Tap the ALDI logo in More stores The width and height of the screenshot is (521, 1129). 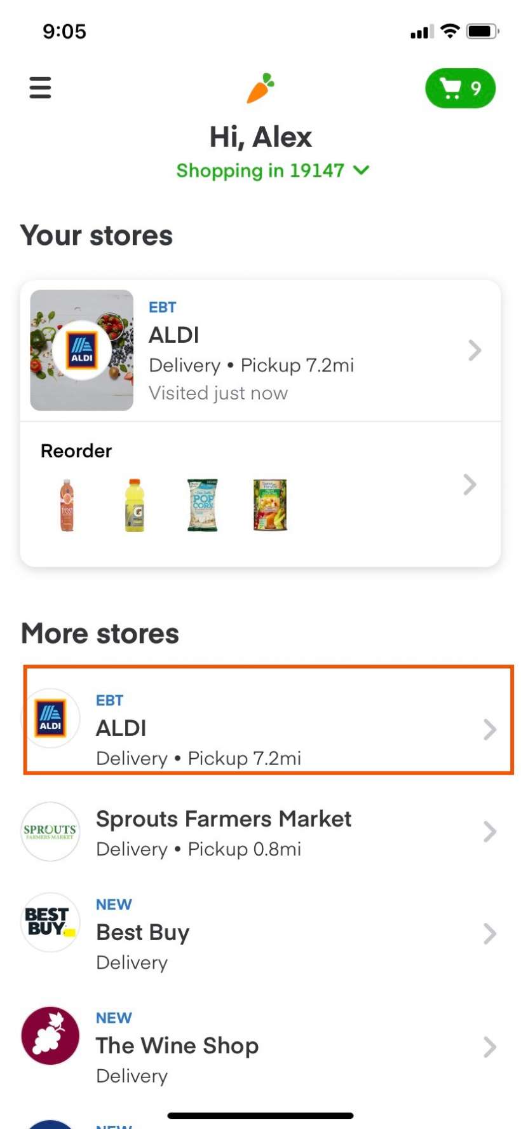coord(51,718)
